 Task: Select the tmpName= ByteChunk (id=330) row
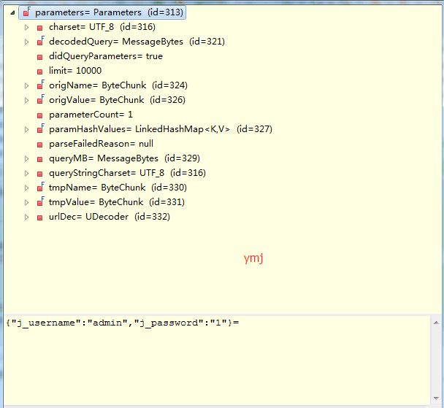pyautogui.click(x=118, y=188)
